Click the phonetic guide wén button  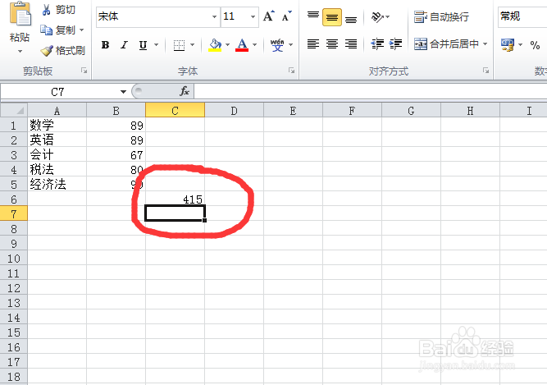coord(277,45)
